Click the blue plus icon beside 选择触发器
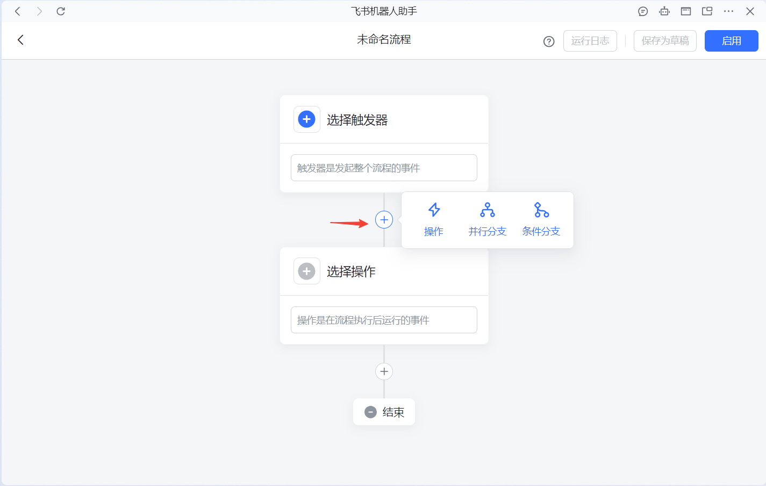Viewport: 766px width, 486px height. point(306,119)
